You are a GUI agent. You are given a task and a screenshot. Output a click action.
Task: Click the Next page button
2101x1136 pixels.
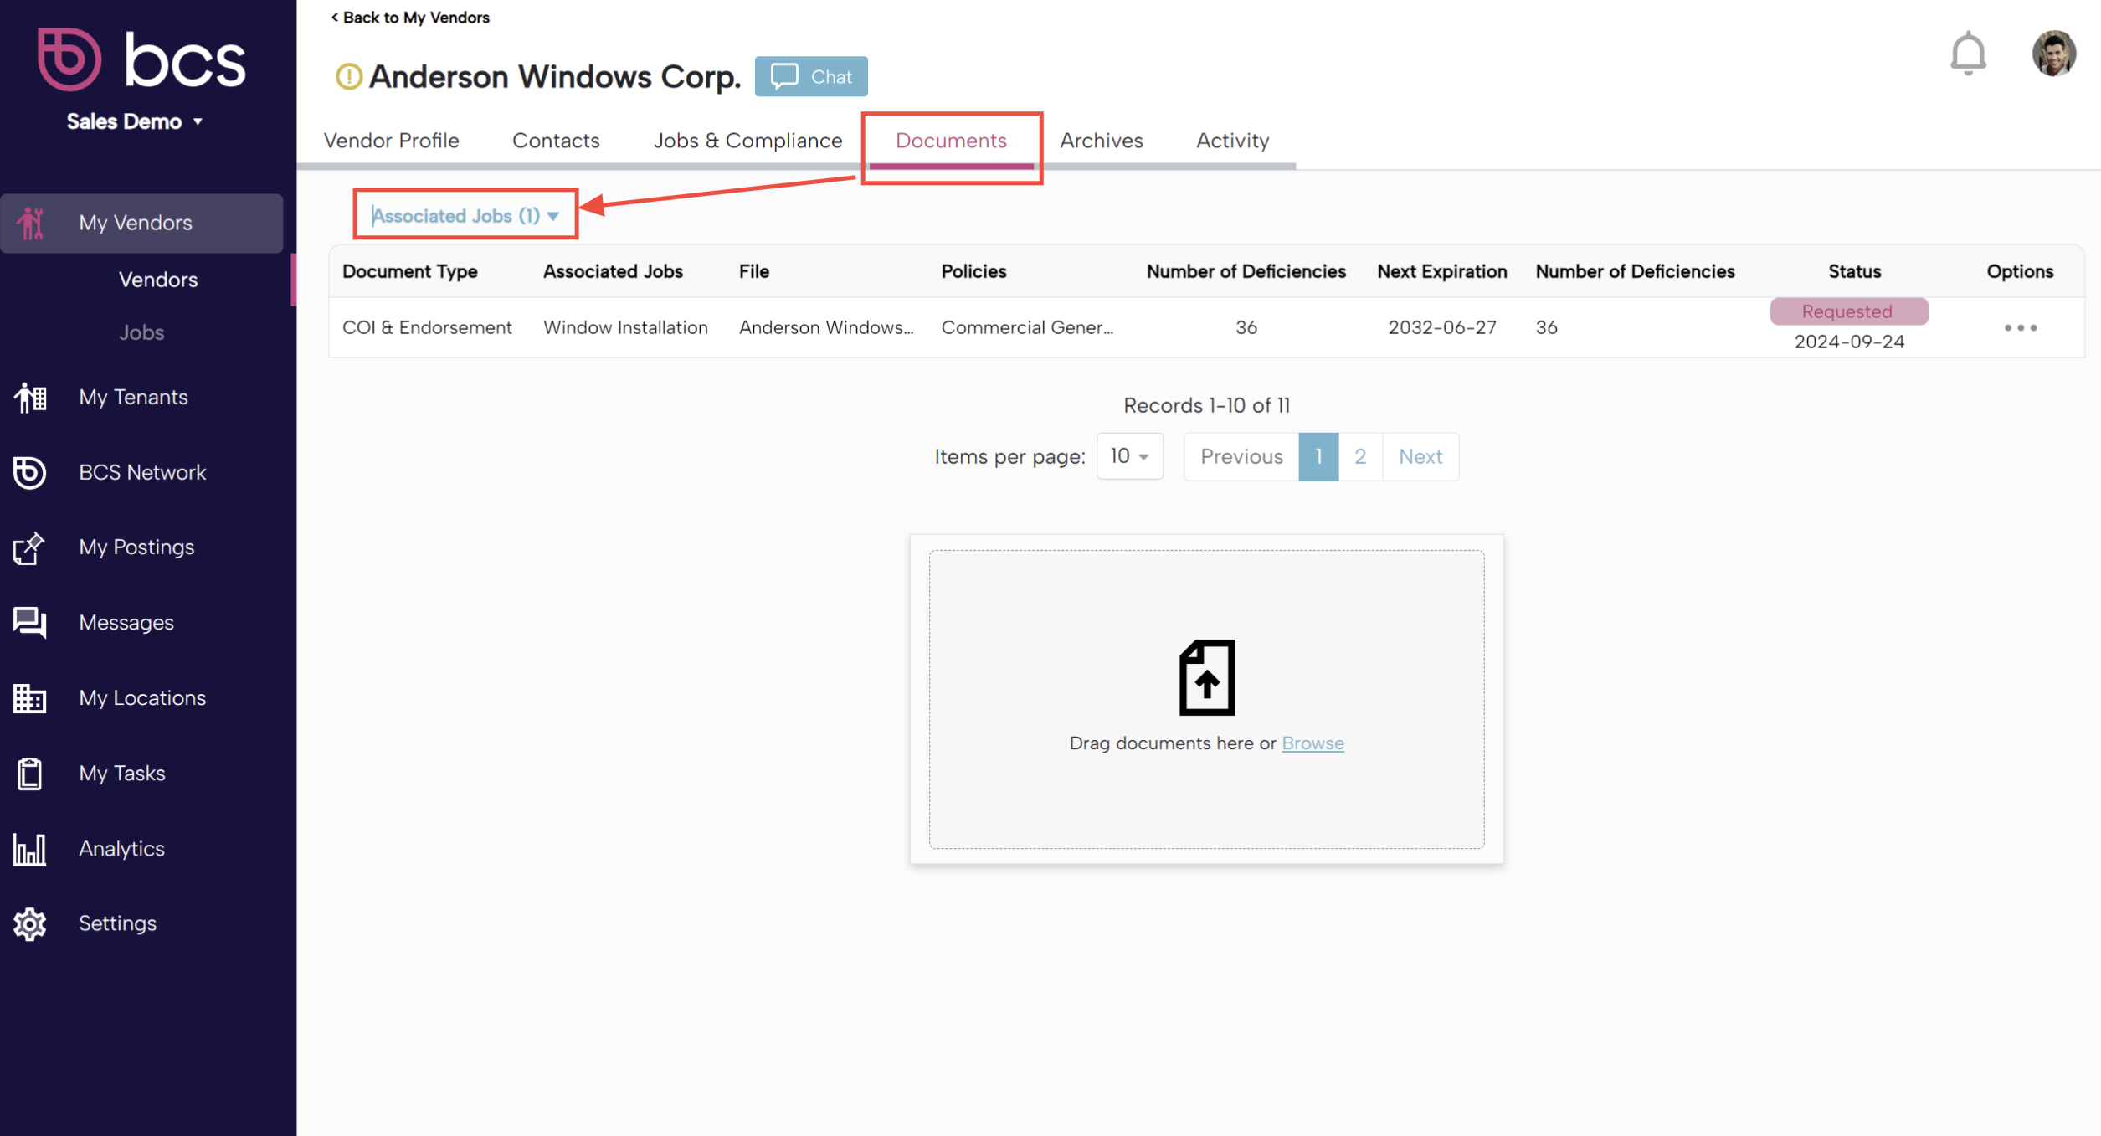tap(1420, 456)
